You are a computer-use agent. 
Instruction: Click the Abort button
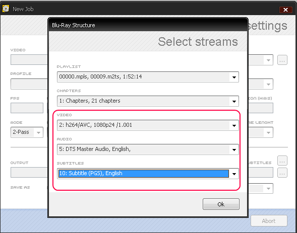(269, 221)
